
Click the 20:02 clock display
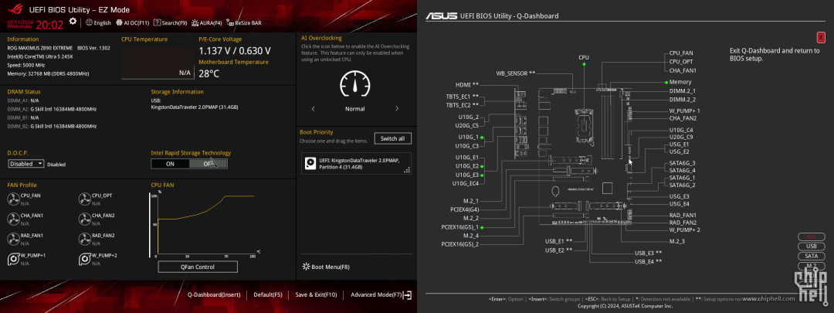tap(49, 25)
